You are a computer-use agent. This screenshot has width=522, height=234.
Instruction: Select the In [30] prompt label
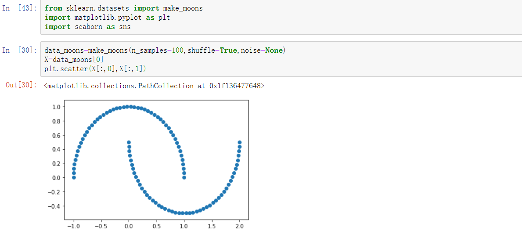[x=18, y=50]
